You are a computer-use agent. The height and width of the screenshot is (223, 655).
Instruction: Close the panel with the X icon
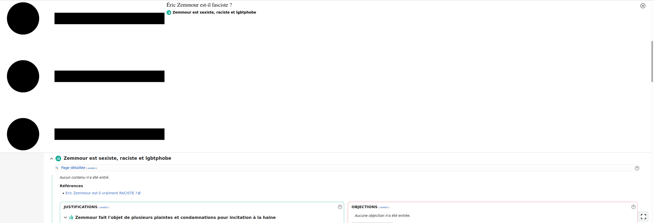tap(643, 6)
